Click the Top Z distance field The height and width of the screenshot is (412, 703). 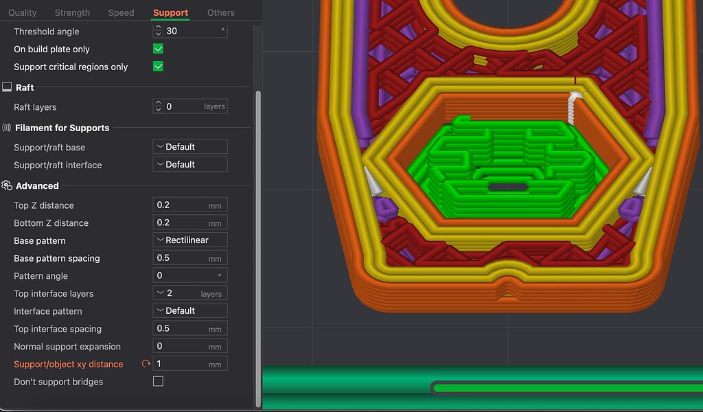click(x=190, y=205)
